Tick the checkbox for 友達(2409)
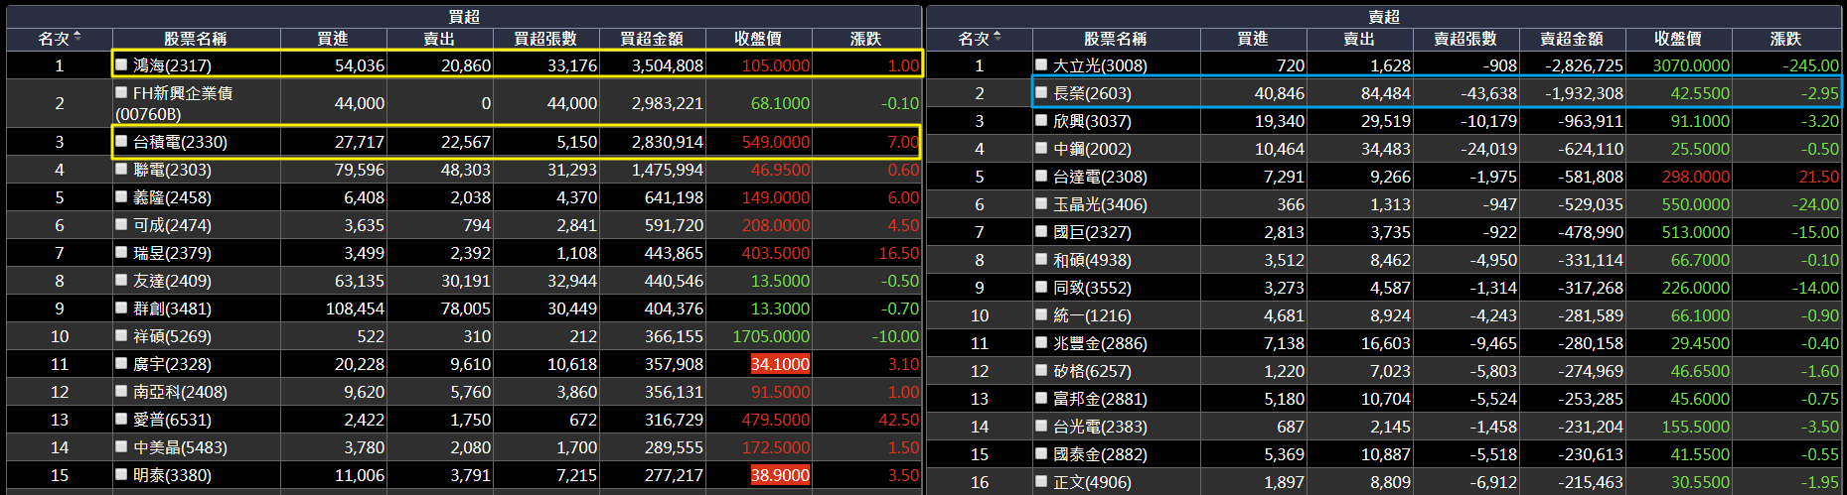The height and width of the screenshot is (495, 1847). click(x=121, y=280)
